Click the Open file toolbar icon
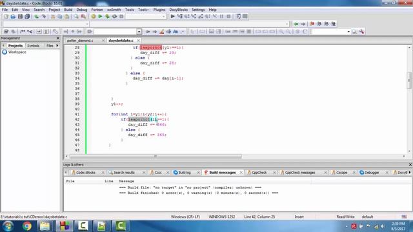The image size is (413, 232). click(x=13, y=16)
